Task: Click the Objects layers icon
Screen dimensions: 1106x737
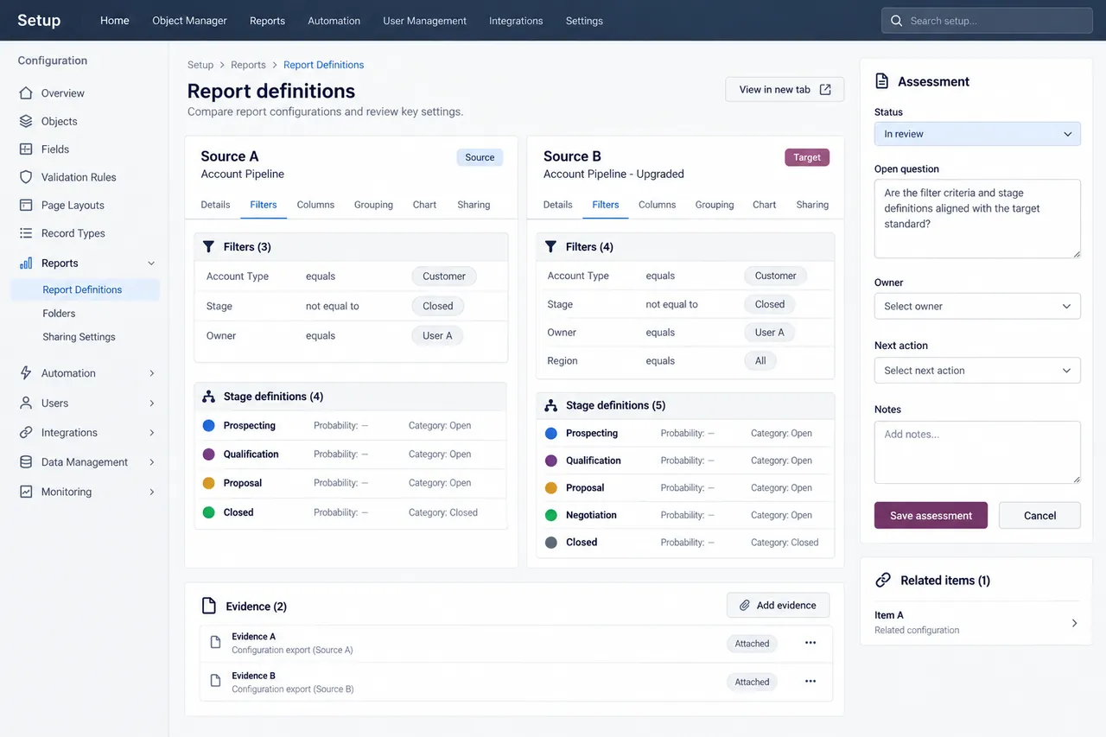Action: pyautogui.click(x=26, y=121)
